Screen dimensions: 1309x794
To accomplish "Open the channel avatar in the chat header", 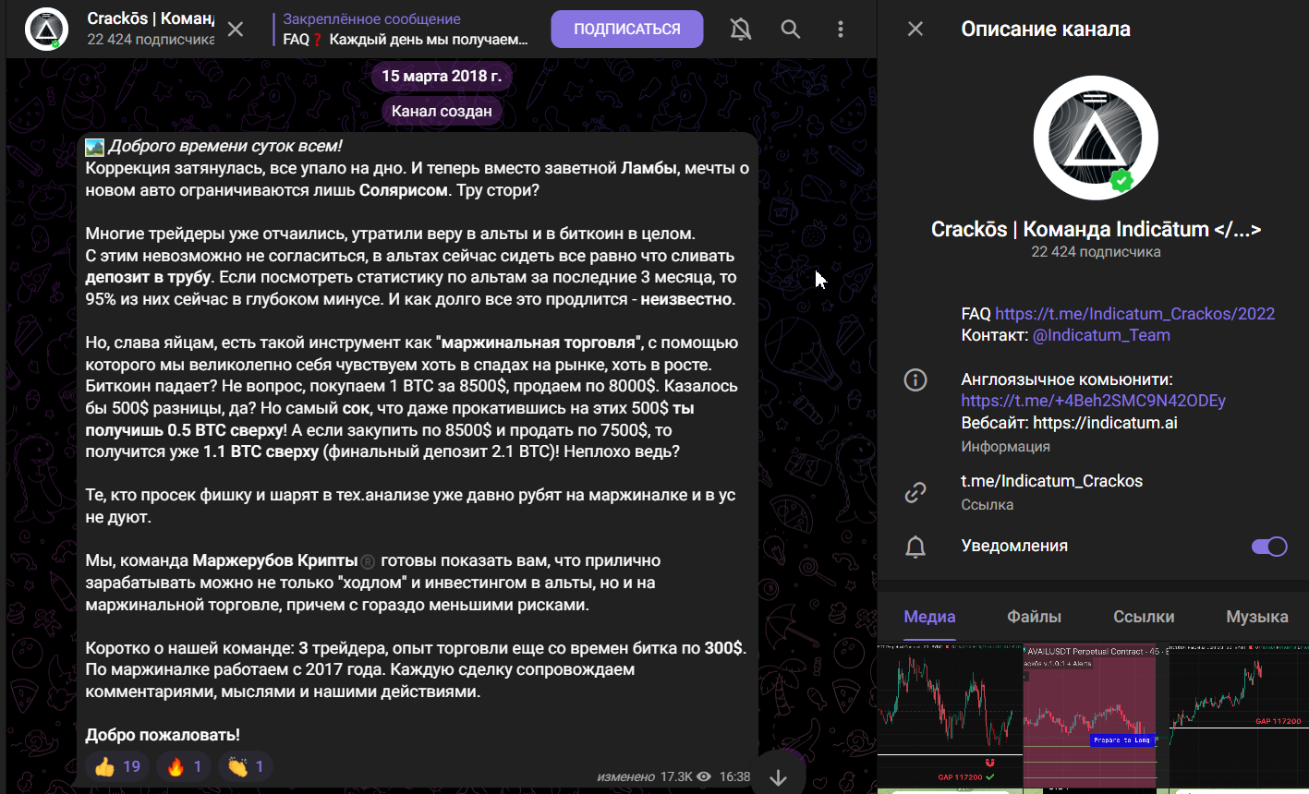I will click(x=46, y=30).
